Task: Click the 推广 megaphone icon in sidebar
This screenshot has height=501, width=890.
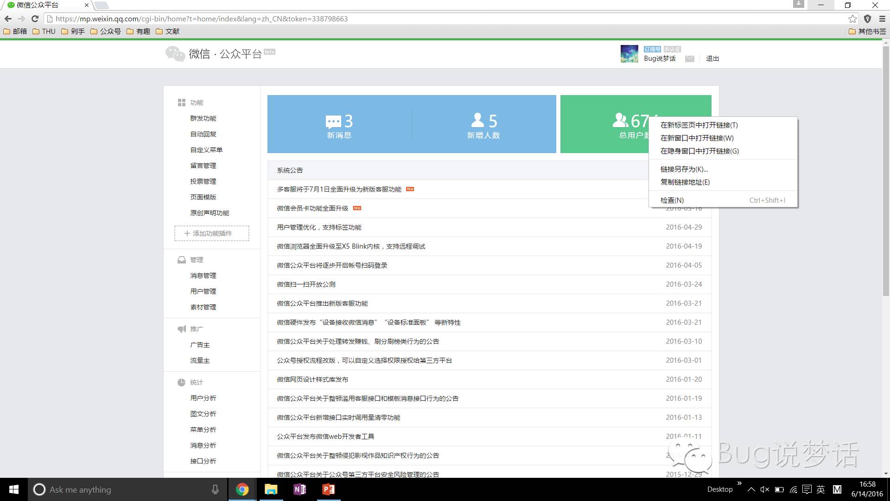Action: [182, 328]
